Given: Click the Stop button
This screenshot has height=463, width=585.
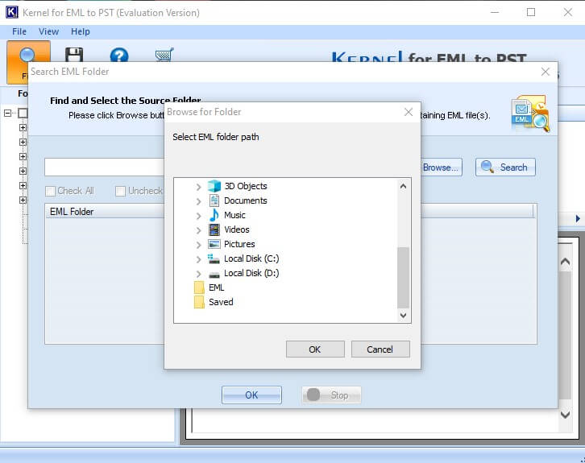Looking at the screenshot, I should pos(331,395).
